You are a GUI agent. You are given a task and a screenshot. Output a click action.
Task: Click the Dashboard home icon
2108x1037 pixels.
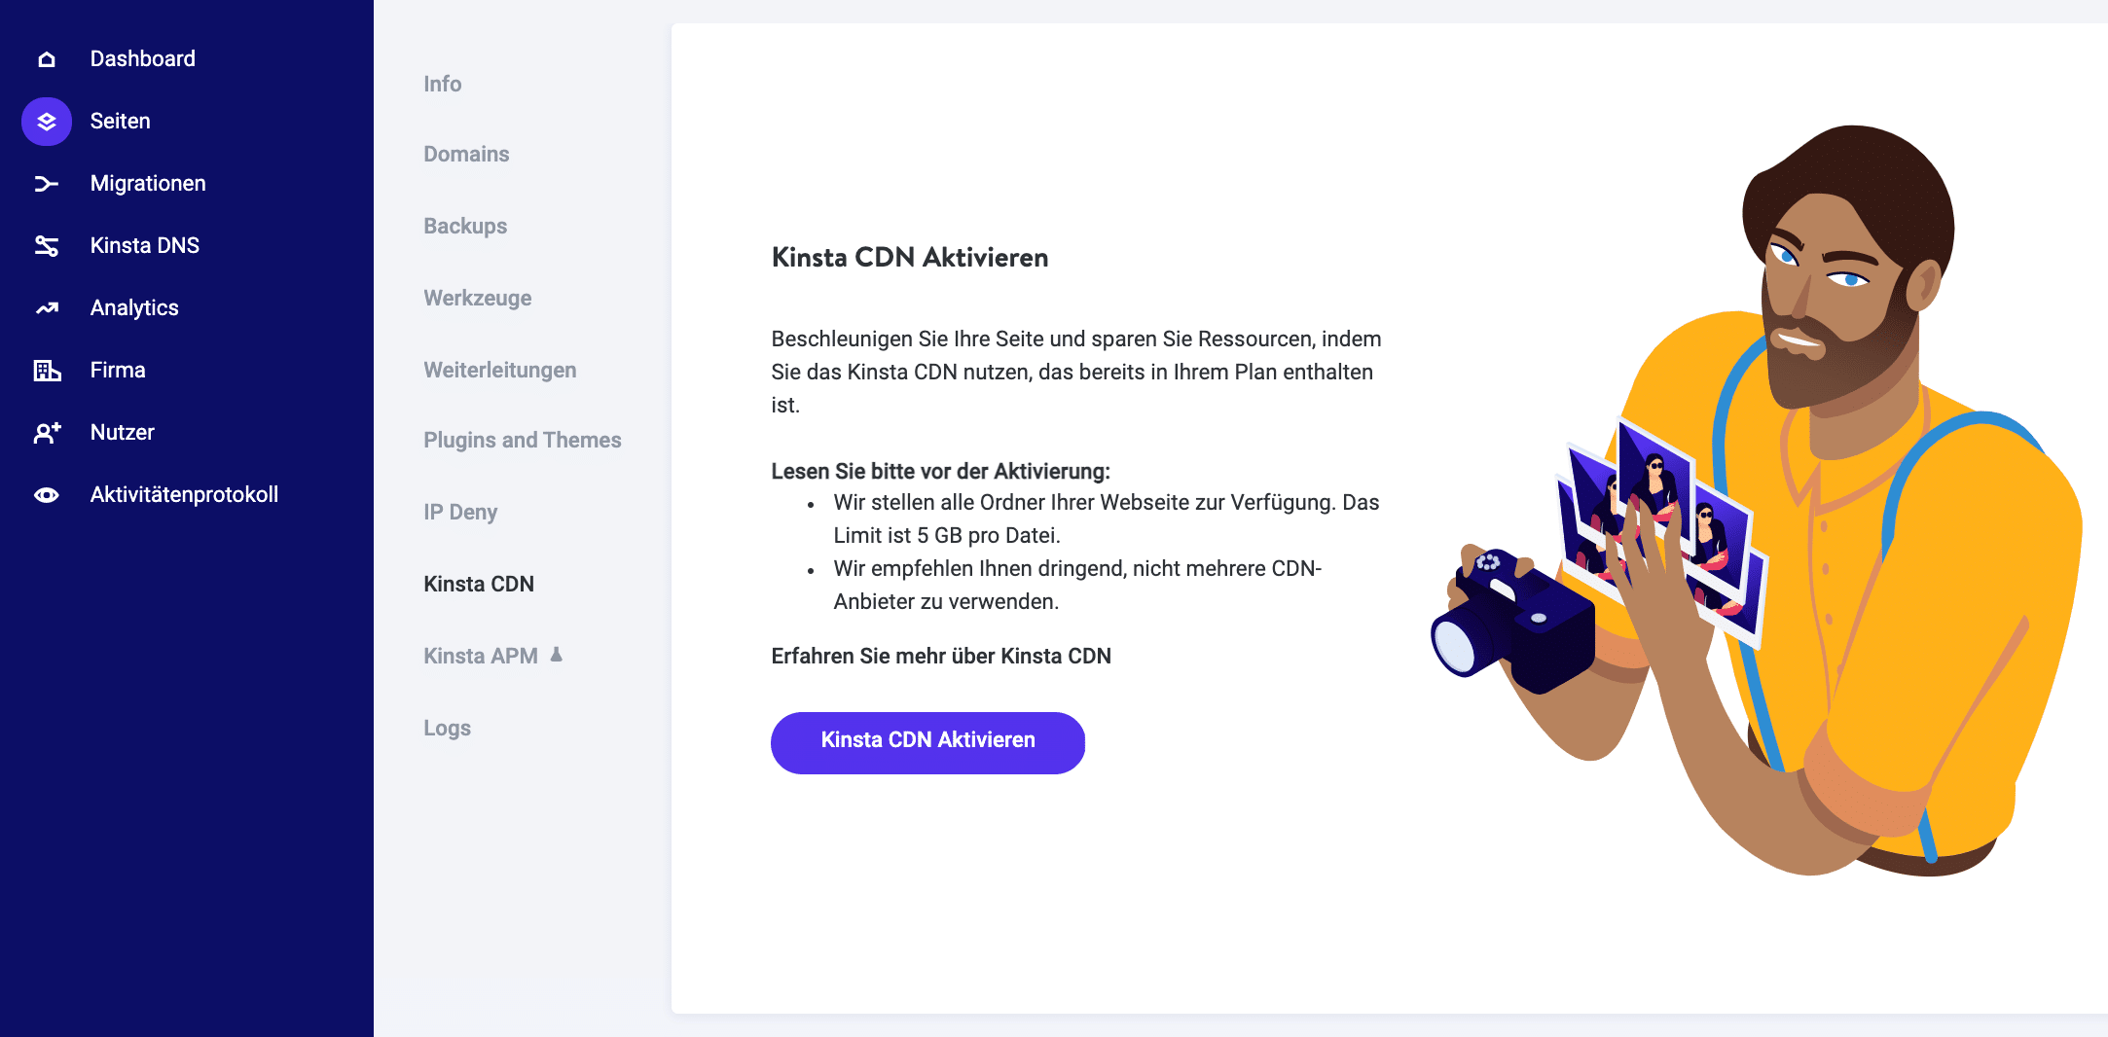click(47, 59)
